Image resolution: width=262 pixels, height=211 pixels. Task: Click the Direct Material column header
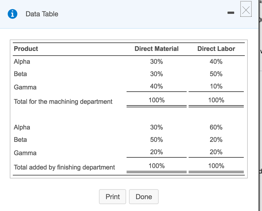coord(156,49)
